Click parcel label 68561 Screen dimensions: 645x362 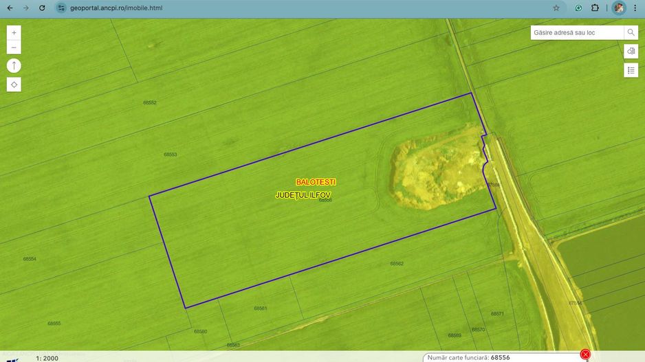(x=261, y=308)
